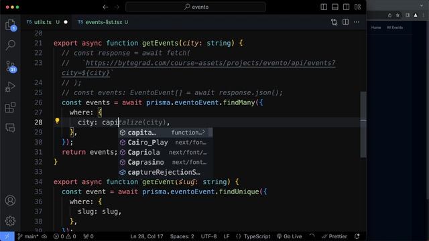Open the errors and warnings counter
Viewport: 429px width, 241px height.
click(65, 236)
